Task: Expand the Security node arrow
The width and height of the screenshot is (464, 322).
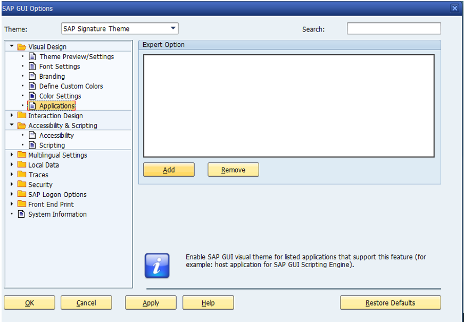Action: click(x=12, y=184)
